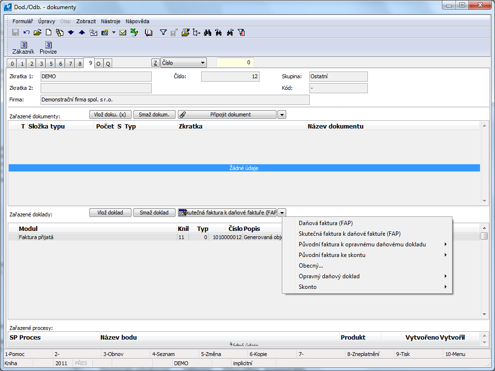
Task: Click the funnel filter icon
Action: 163,33
